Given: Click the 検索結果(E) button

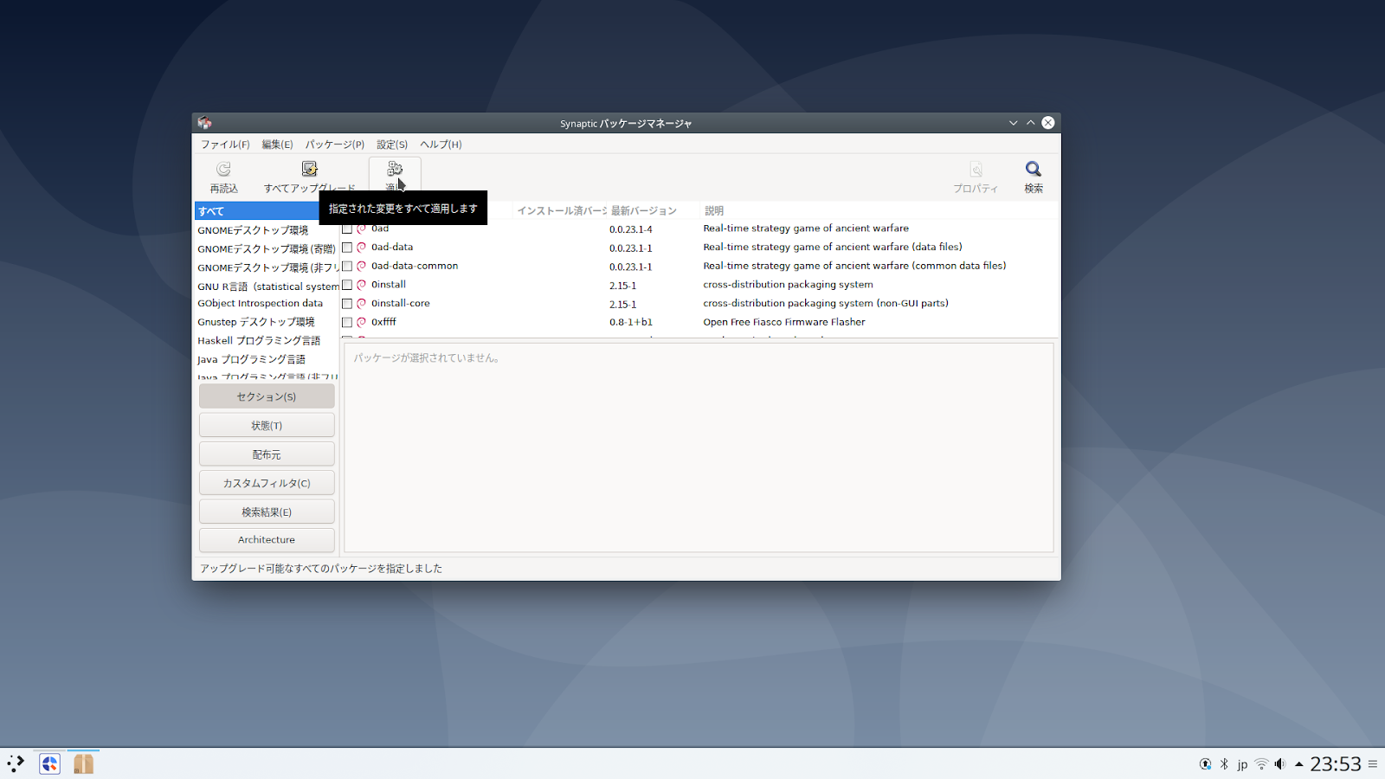Looking at the screenshot, I should (267, 512).
